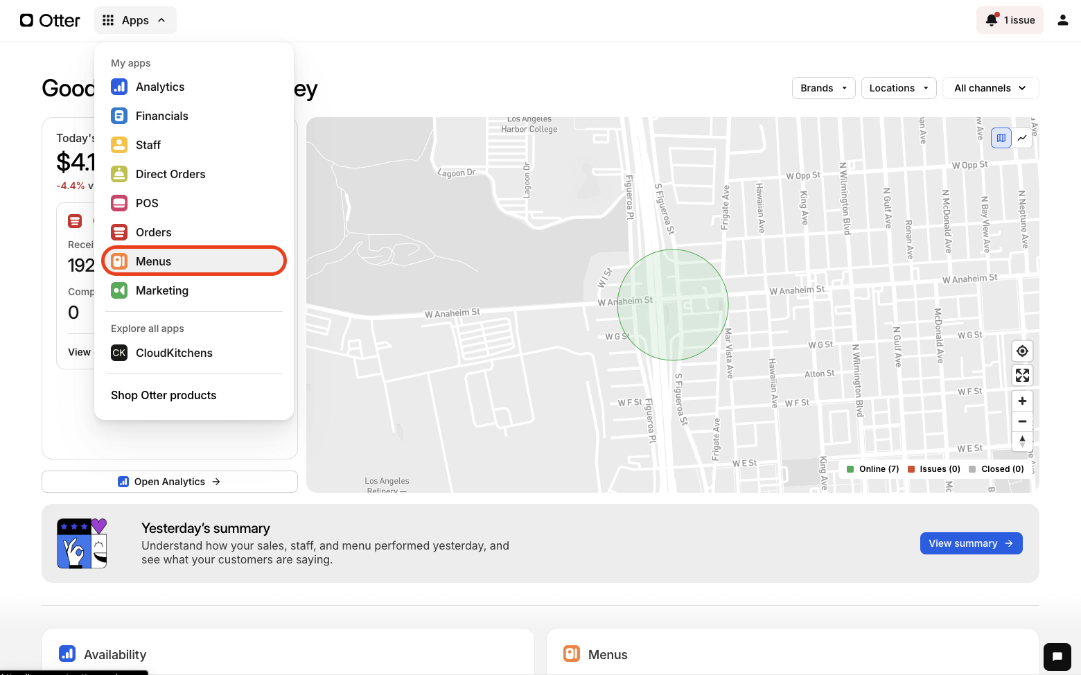Expand the Brands dropdown
The image size is (1081, 675).
(824, 88)
